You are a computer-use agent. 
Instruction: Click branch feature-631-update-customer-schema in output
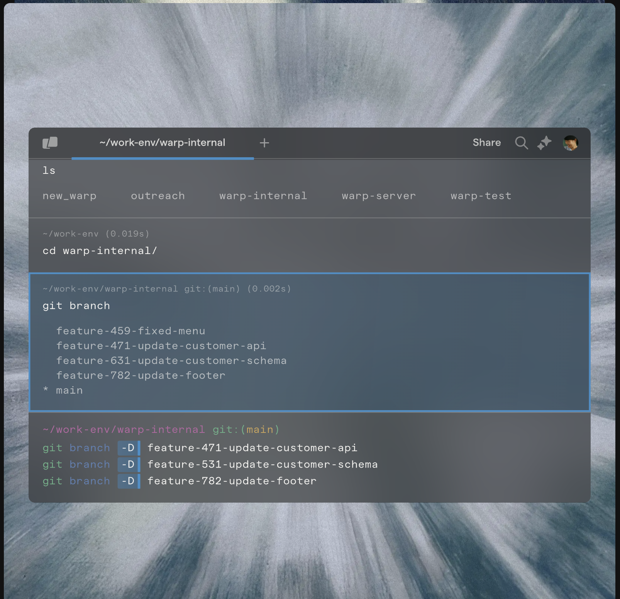tap(171, 361)
